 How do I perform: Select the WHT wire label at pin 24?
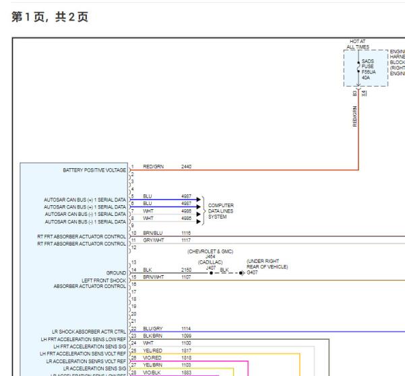pos(148,343)
